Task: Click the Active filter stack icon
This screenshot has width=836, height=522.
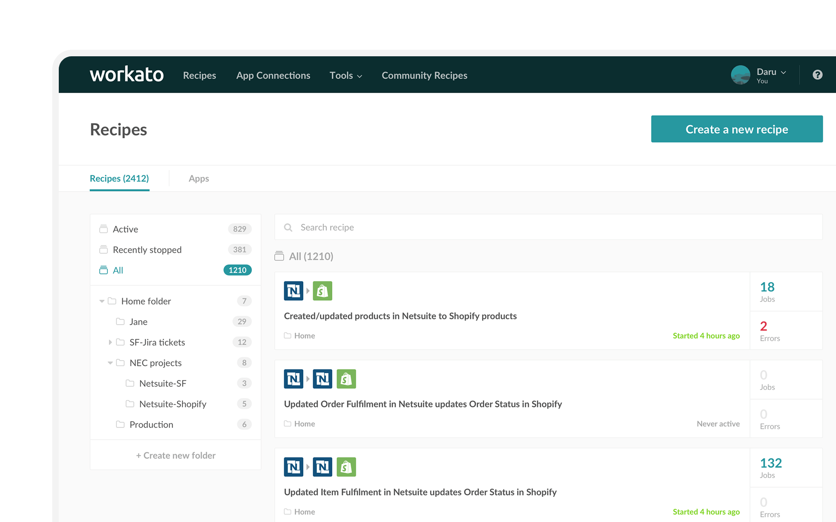Action: point(104,229)
